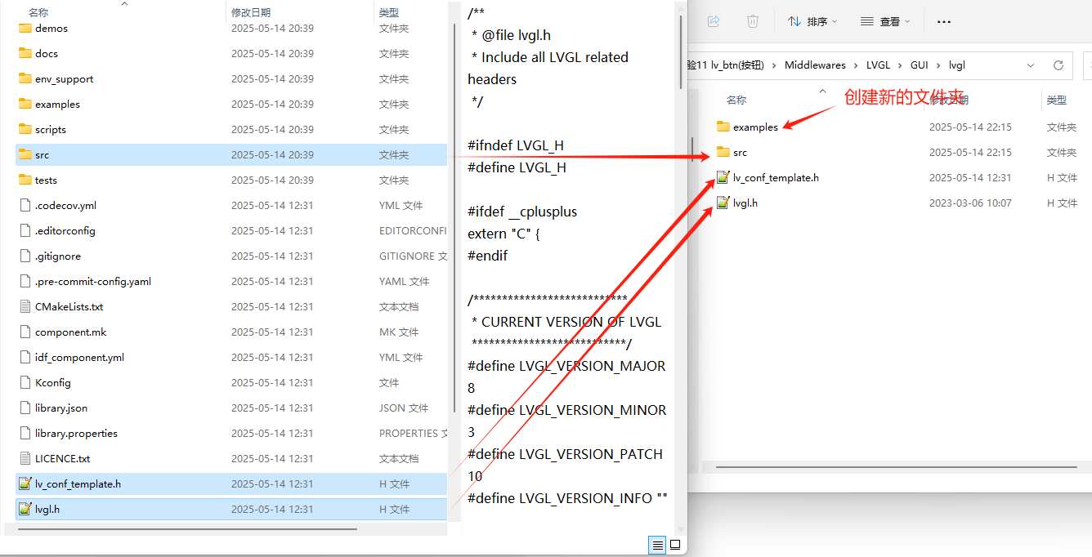Image resolution: width=1092 pixels, height=557 pixels.
Task: Navigate to GUI in address bar
Action: 920,65
